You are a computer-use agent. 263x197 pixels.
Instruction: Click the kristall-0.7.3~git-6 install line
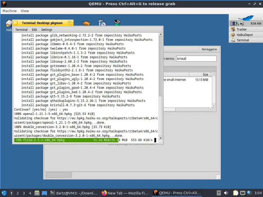(78, 105)
